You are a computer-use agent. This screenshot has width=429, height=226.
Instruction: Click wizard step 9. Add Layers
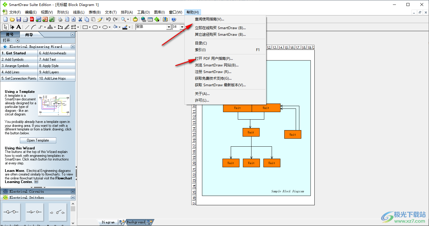[x=57, y=72]
